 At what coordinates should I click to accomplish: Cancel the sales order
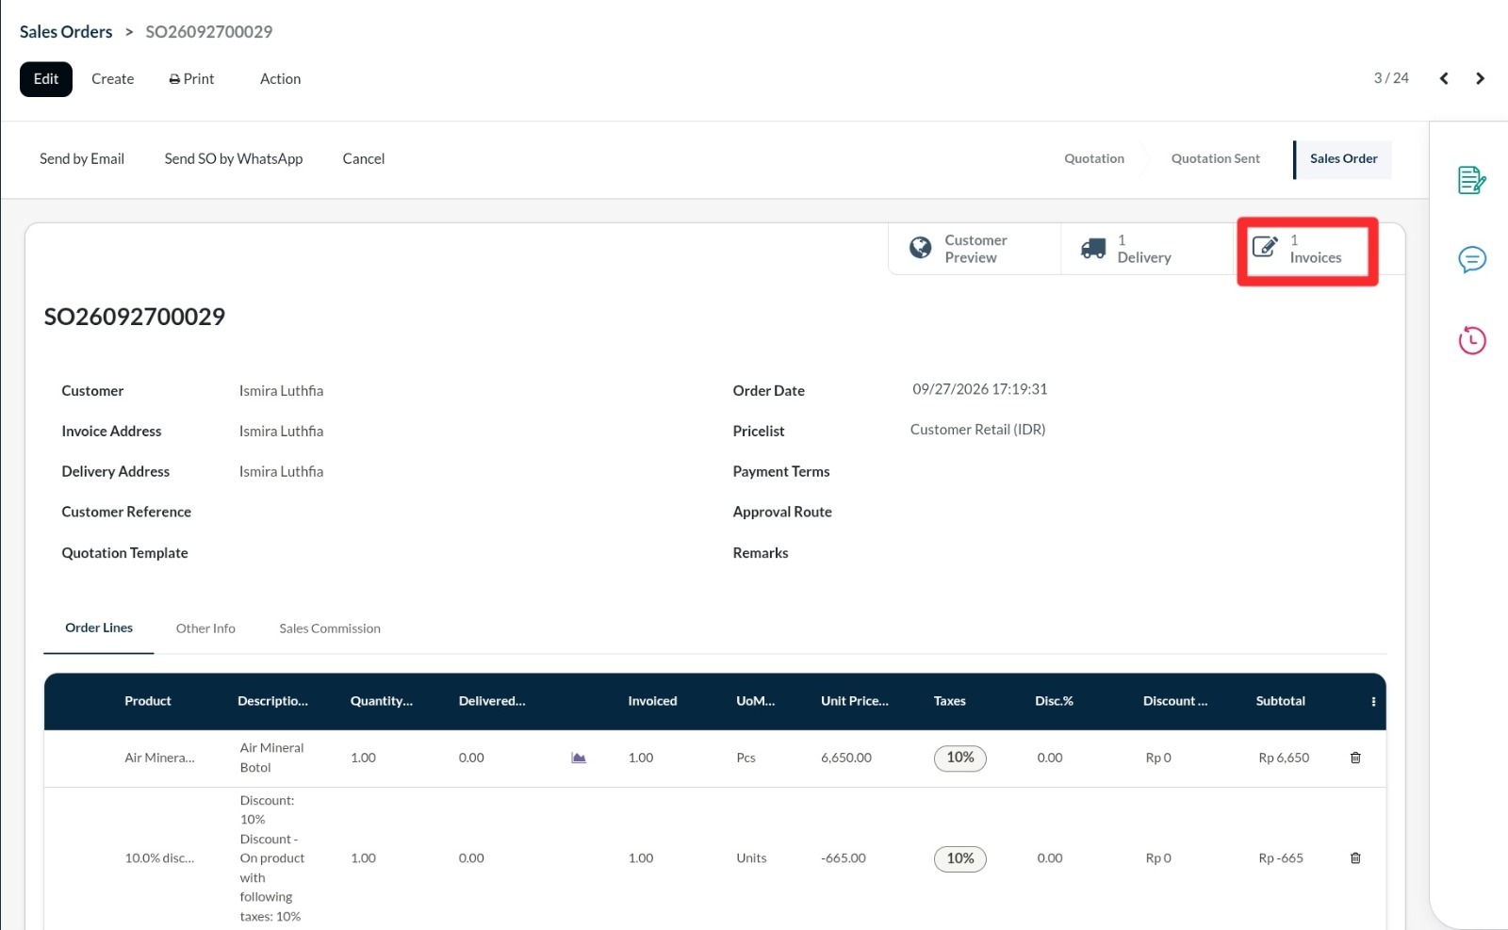[363, 158]
